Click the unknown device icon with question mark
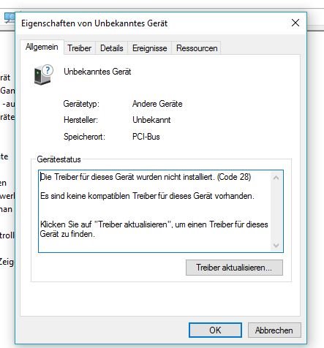The width and height of the screenshot is (324, 348). click(x=43, y=75)
